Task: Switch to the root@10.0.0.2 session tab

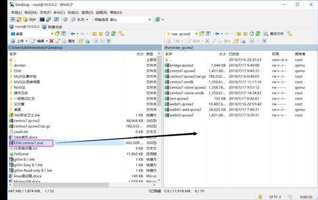Action: 24,27
